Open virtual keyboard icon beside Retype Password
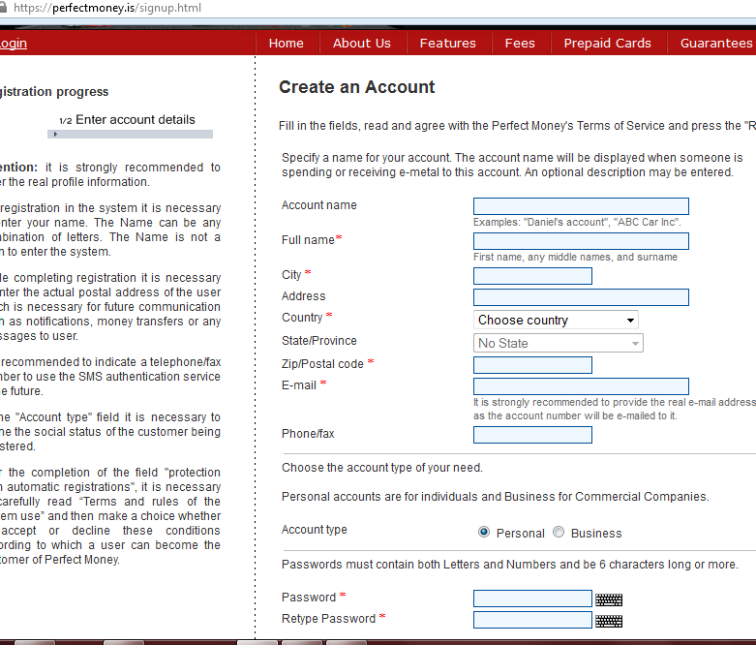The width and height of the screenshot is (756, 645). (x=608, y=621)
